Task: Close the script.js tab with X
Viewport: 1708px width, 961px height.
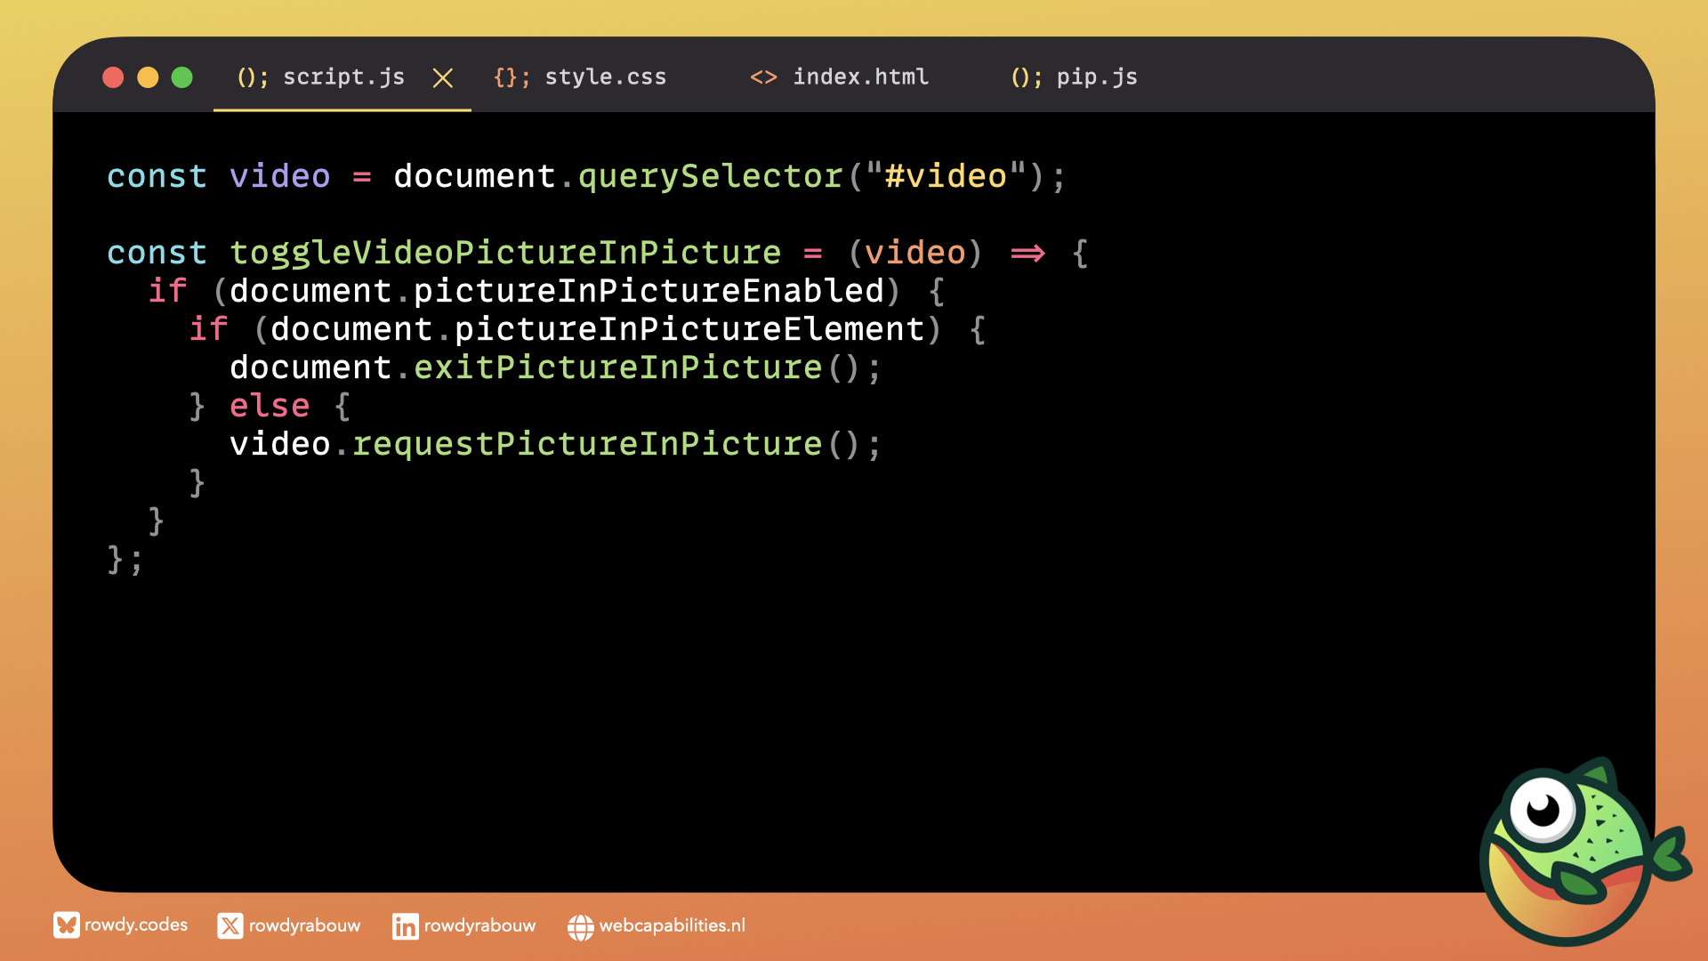Action: click(x=442, y=78)
